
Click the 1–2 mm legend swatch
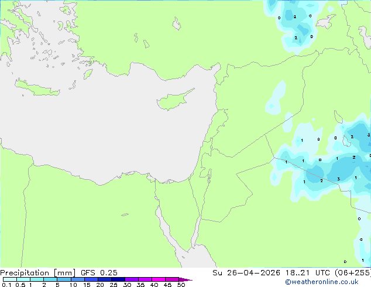(37, 279)
